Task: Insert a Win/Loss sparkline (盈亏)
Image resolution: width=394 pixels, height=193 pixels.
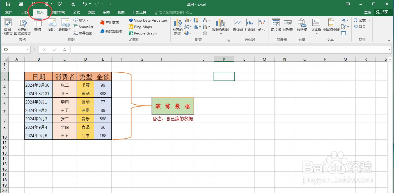Action: pyautogui.click(x=262, y=25)
